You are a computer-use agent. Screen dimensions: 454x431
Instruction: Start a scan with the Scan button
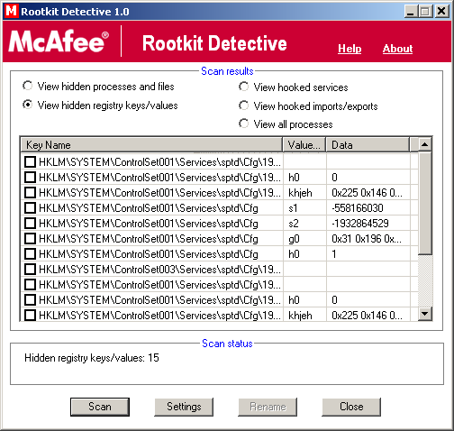[x=100, y=407]
